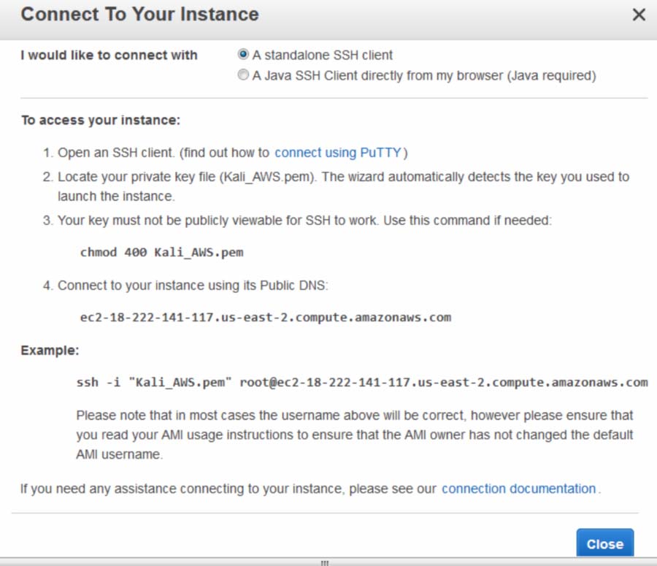Click the chmod 400 Kali_AWS.pem command

pos(161,253)
